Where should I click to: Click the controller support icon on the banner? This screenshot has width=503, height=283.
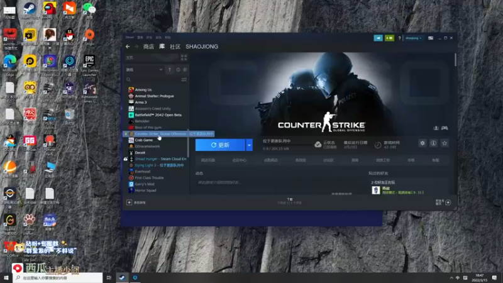click(445, 128)
